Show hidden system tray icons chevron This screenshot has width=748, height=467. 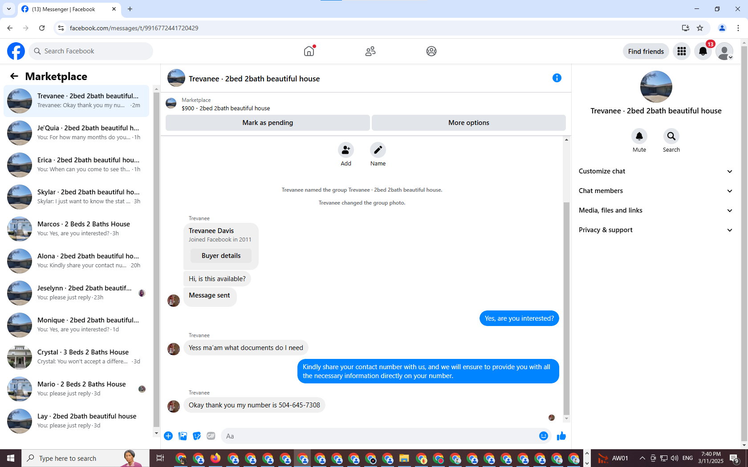click(x=642, y=458)
